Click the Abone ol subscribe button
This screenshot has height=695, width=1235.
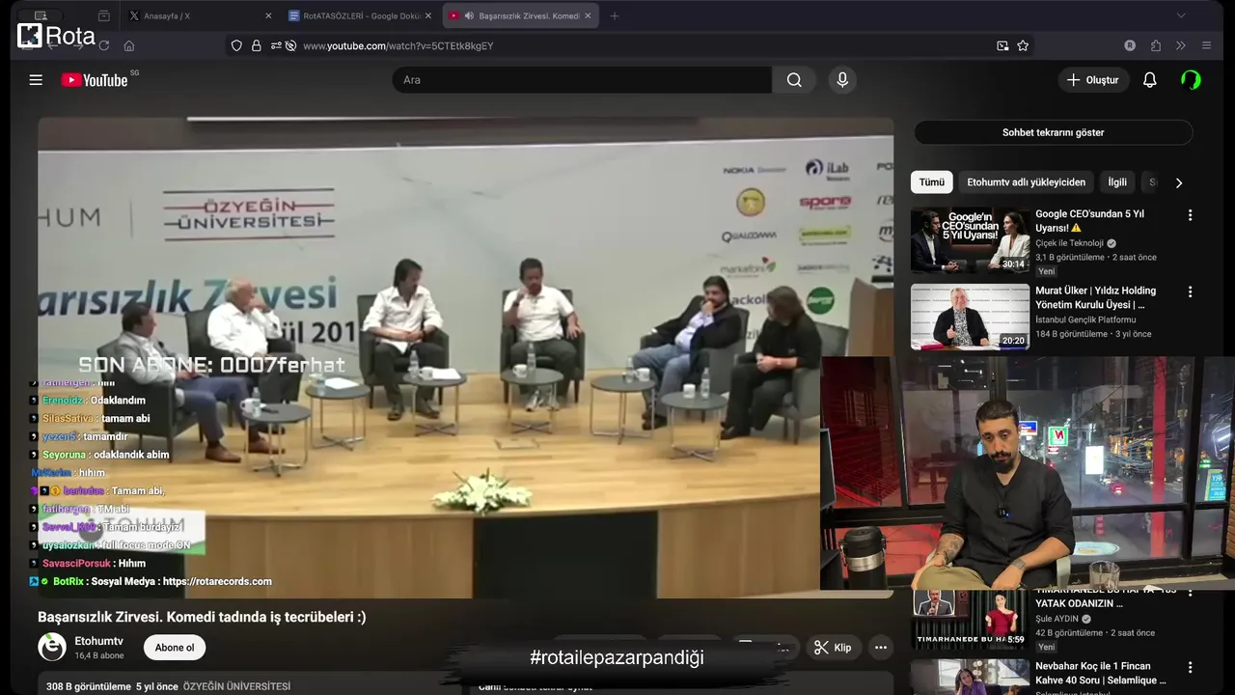[175, 647]
